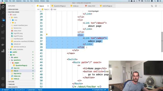Click the Explorer more actions ellipsis
This screenshot has height=91, width=163.
[32, 6]
